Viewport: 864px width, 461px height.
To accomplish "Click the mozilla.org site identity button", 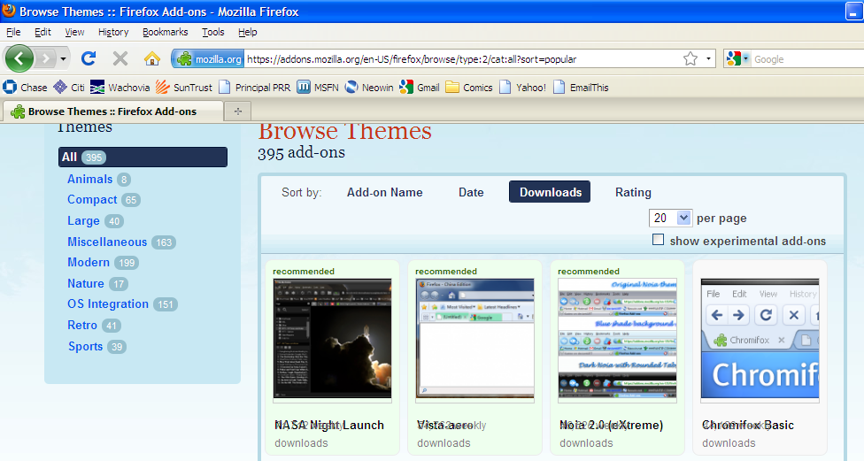I will coord(208,59).
